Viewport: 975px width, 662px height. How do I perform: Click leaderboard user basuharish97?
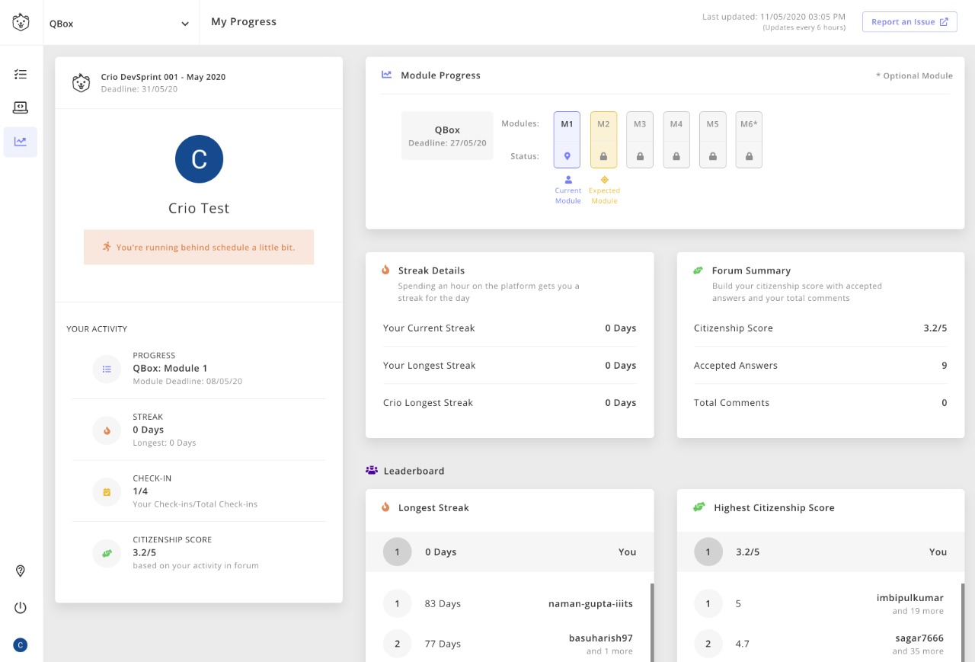601,638
